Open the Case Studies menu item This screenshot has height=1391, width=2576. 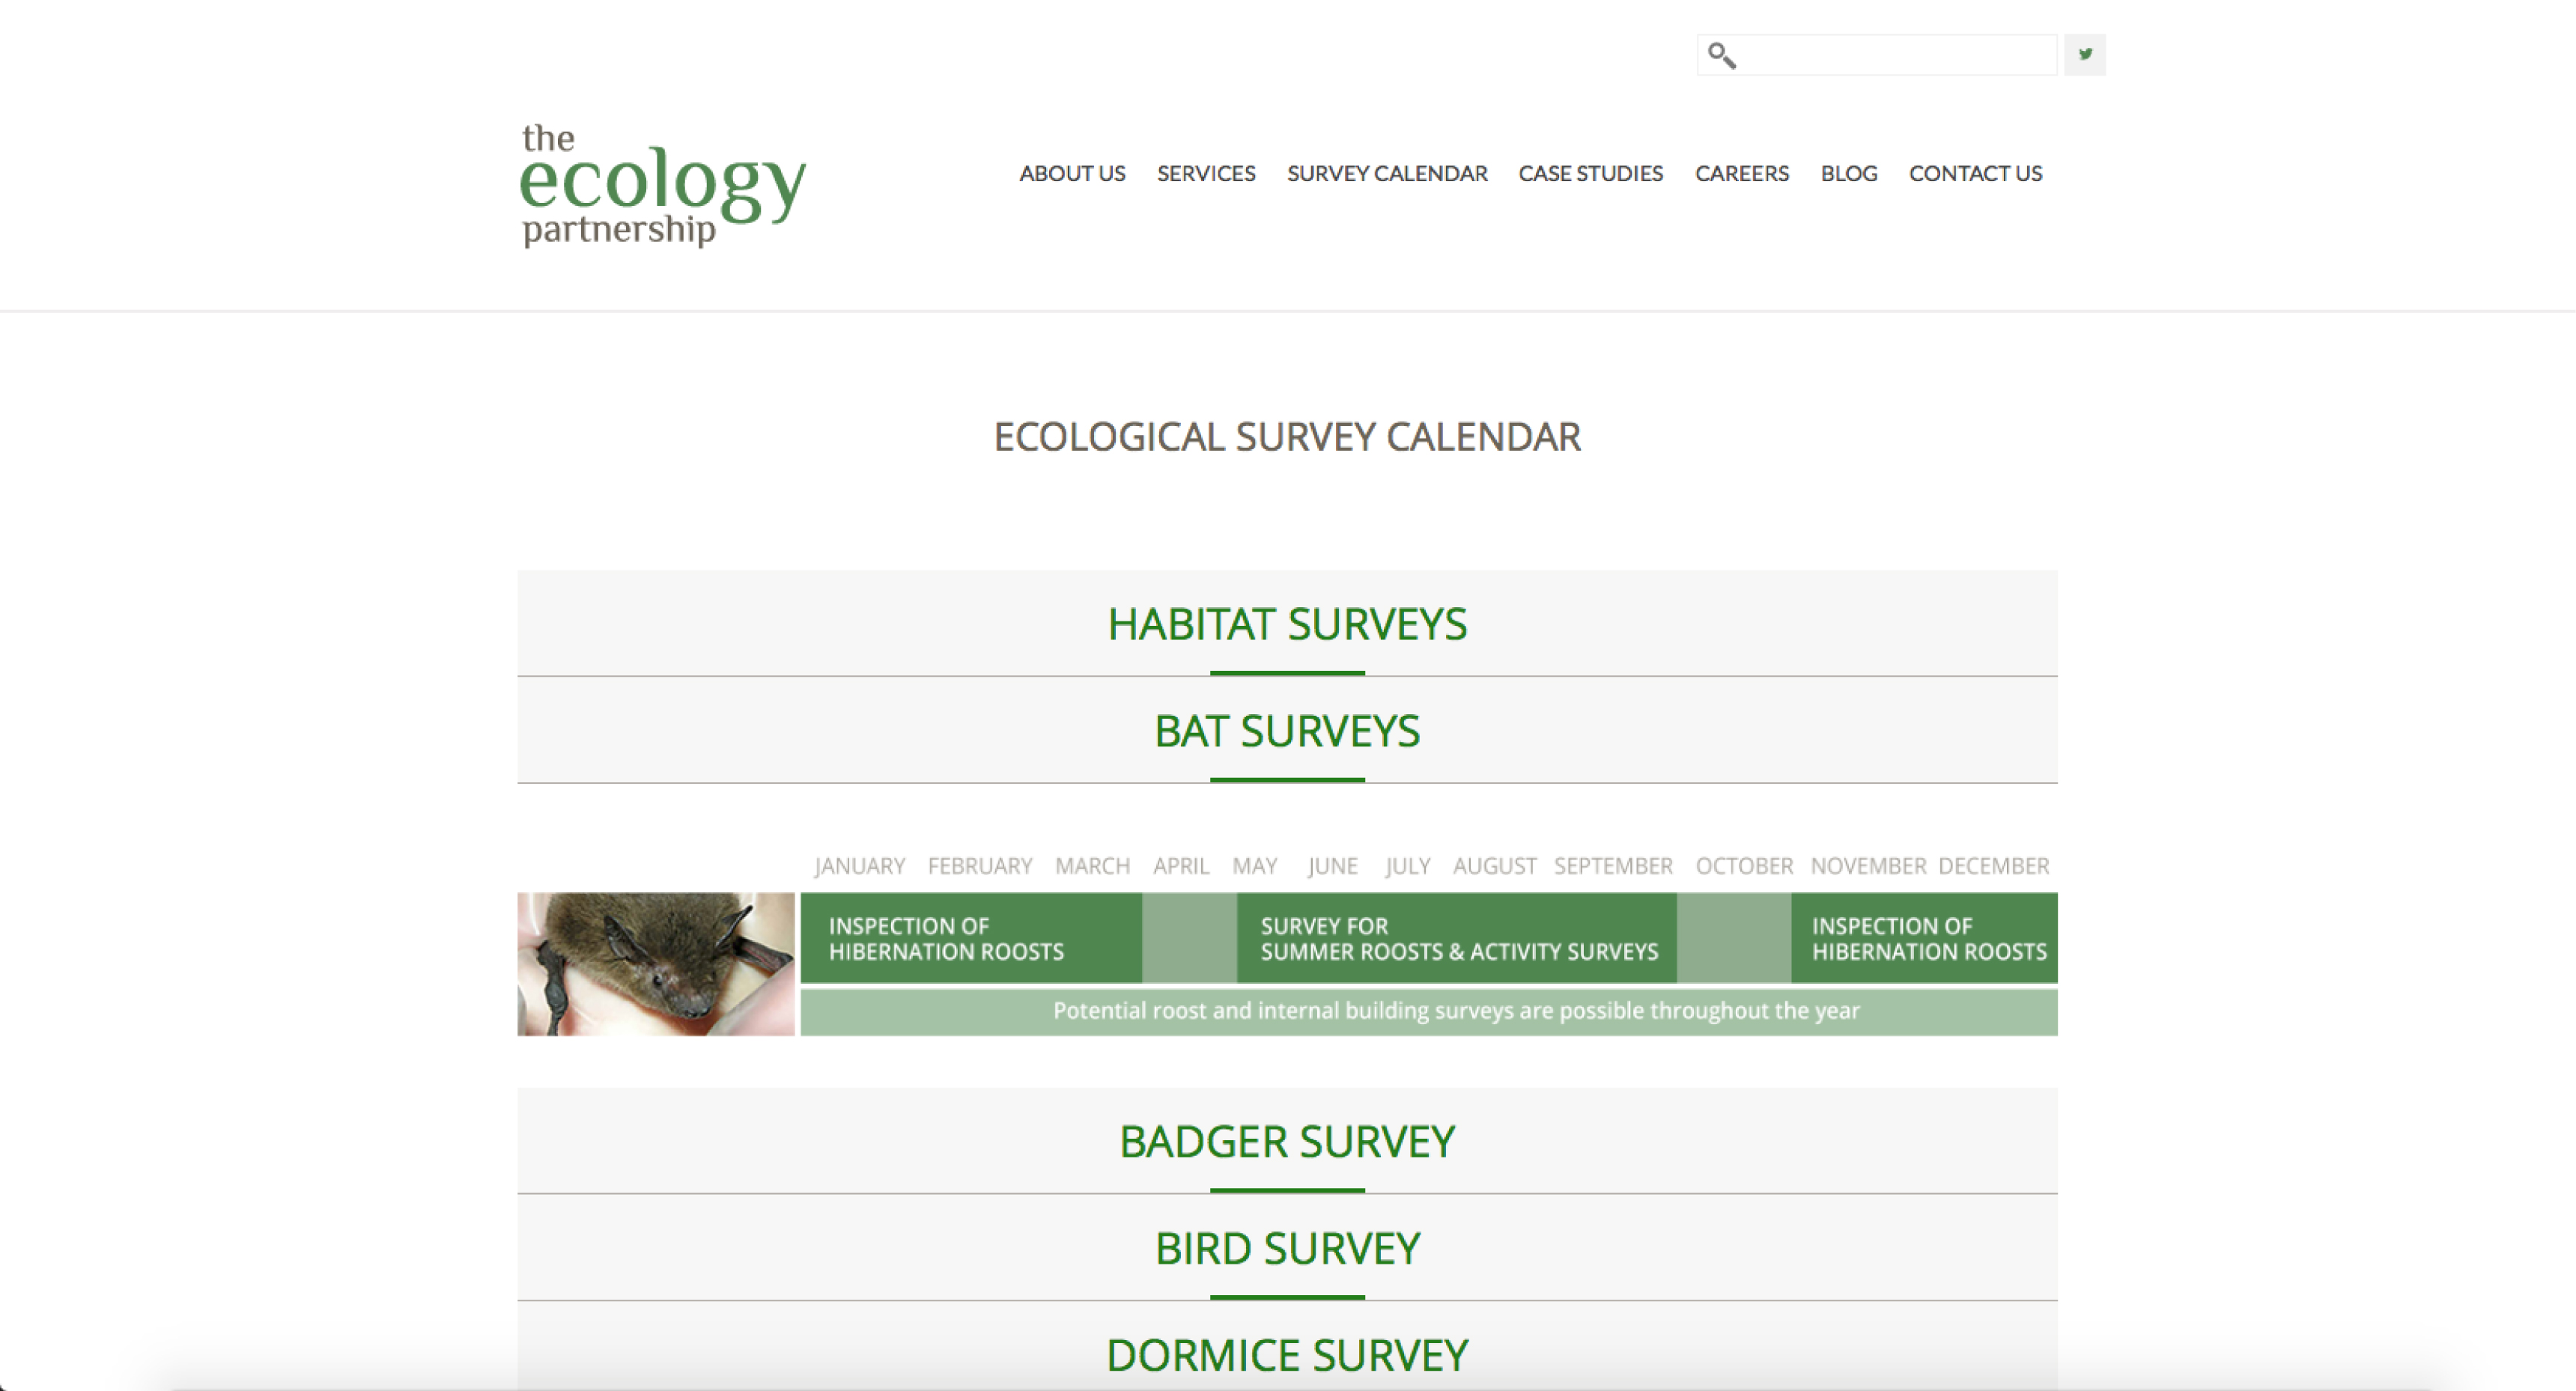(1590, 173)
